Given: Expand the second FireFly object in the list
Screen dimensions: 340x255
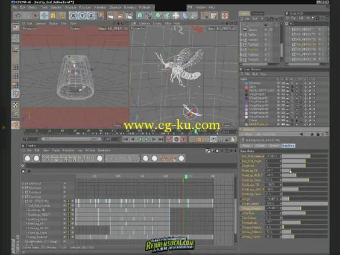Looking at the screenshot, I should 241,40.
